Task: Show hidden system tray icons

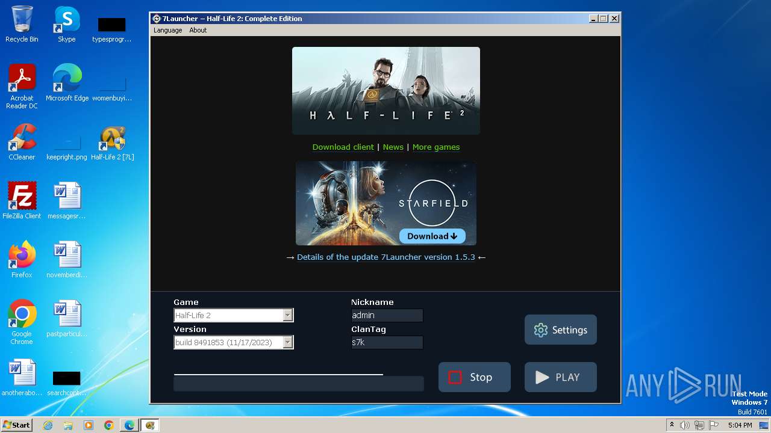Action: pos(672,425)
